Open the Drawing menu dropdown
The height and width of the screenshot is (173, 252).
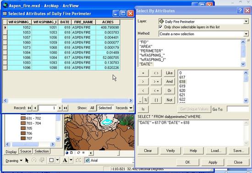click(14, 161)
